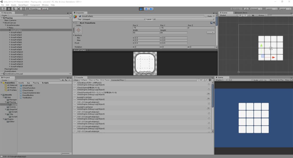Open the File menu

coord(2,5)
